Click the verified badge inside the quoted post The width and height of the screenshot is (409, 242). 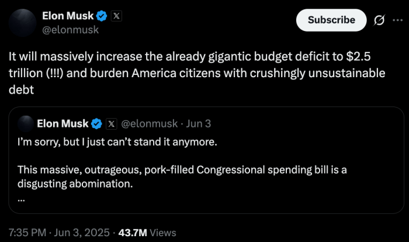coord(96,123)
